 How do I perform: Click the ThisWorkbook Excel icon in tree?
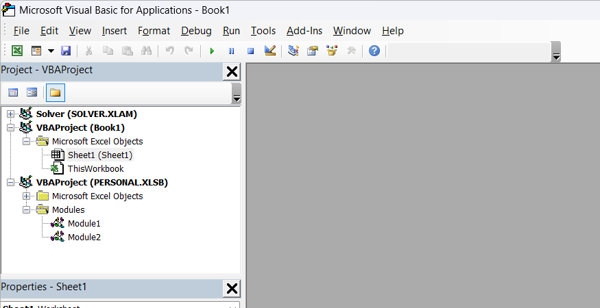58,168
